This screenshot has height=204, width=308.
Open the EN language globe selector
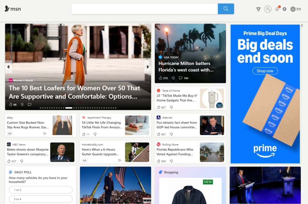(296, 9)
